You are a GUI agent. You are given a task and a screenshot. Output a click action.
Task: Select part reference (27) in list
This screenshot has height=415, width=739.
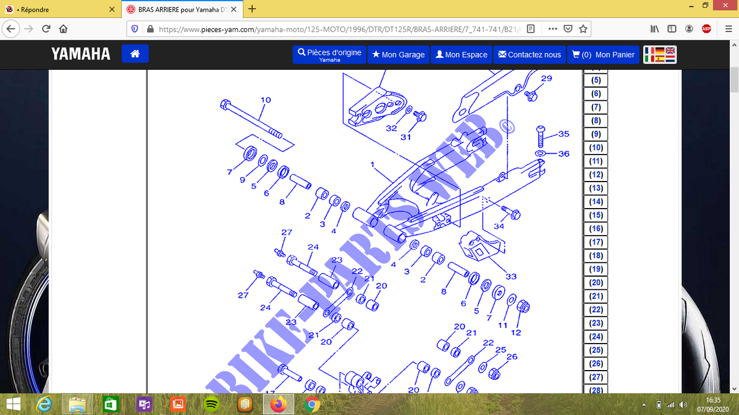click(596, 377)
